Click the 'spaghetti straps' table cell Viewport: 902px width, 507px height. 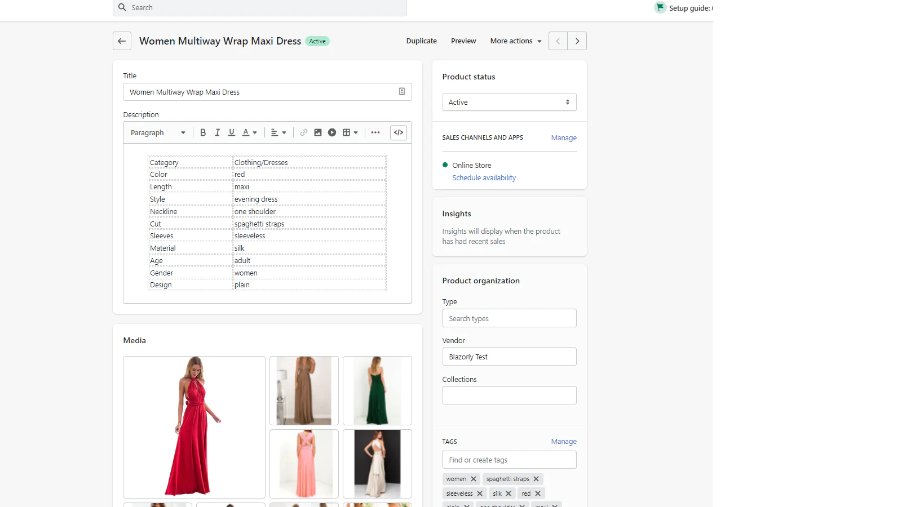pos(309,224)
